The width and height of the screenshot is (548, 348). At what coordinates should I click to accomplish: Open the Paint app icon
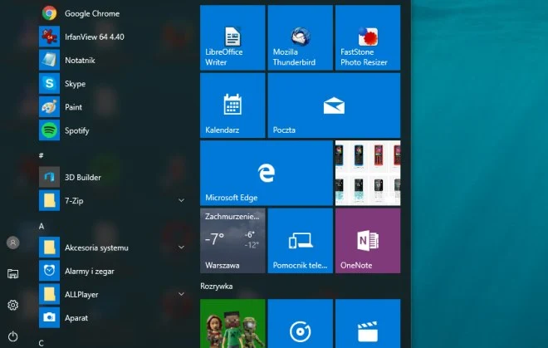point(49,106)
